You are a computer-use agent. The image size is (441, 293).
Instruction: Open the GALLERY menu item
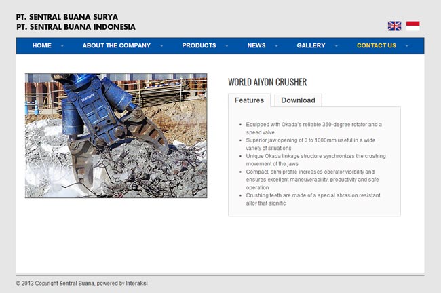click(311, 45)
